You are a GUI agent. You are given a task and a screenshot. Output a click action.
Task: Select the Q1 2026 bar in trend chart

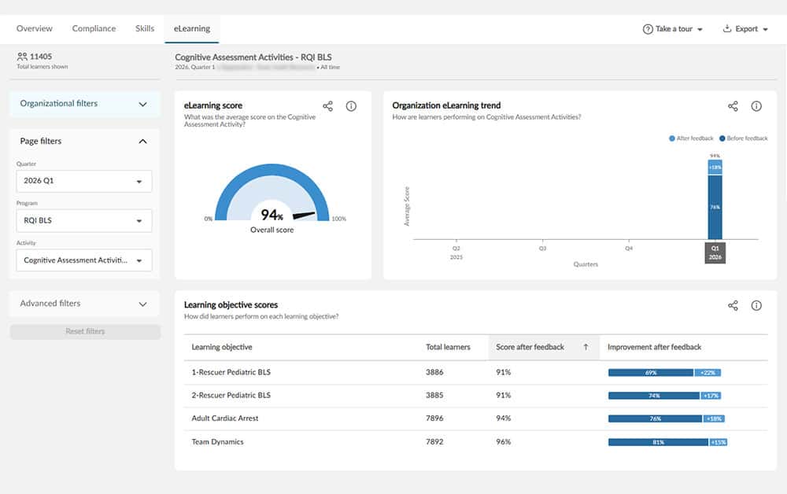[715, 206]
